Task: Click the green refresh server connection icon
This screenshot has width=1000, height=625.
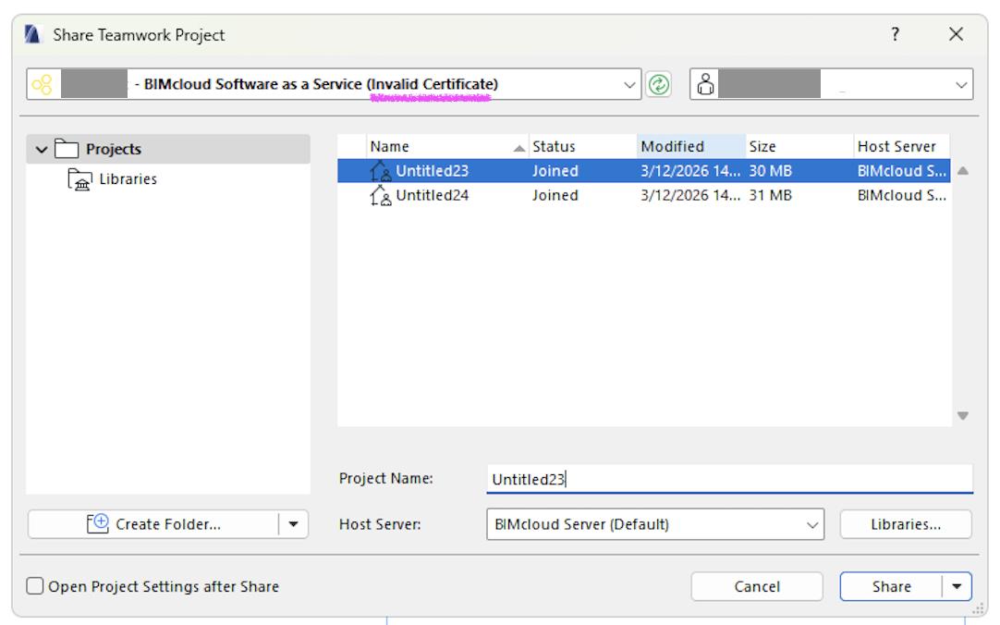Action: coord(658,84)
